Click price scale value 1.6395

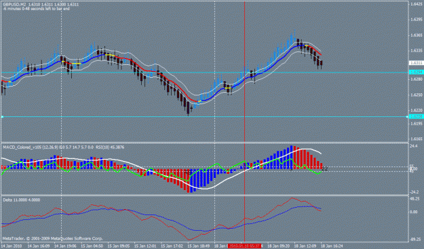pyautogui.click(x=417, y=20)
